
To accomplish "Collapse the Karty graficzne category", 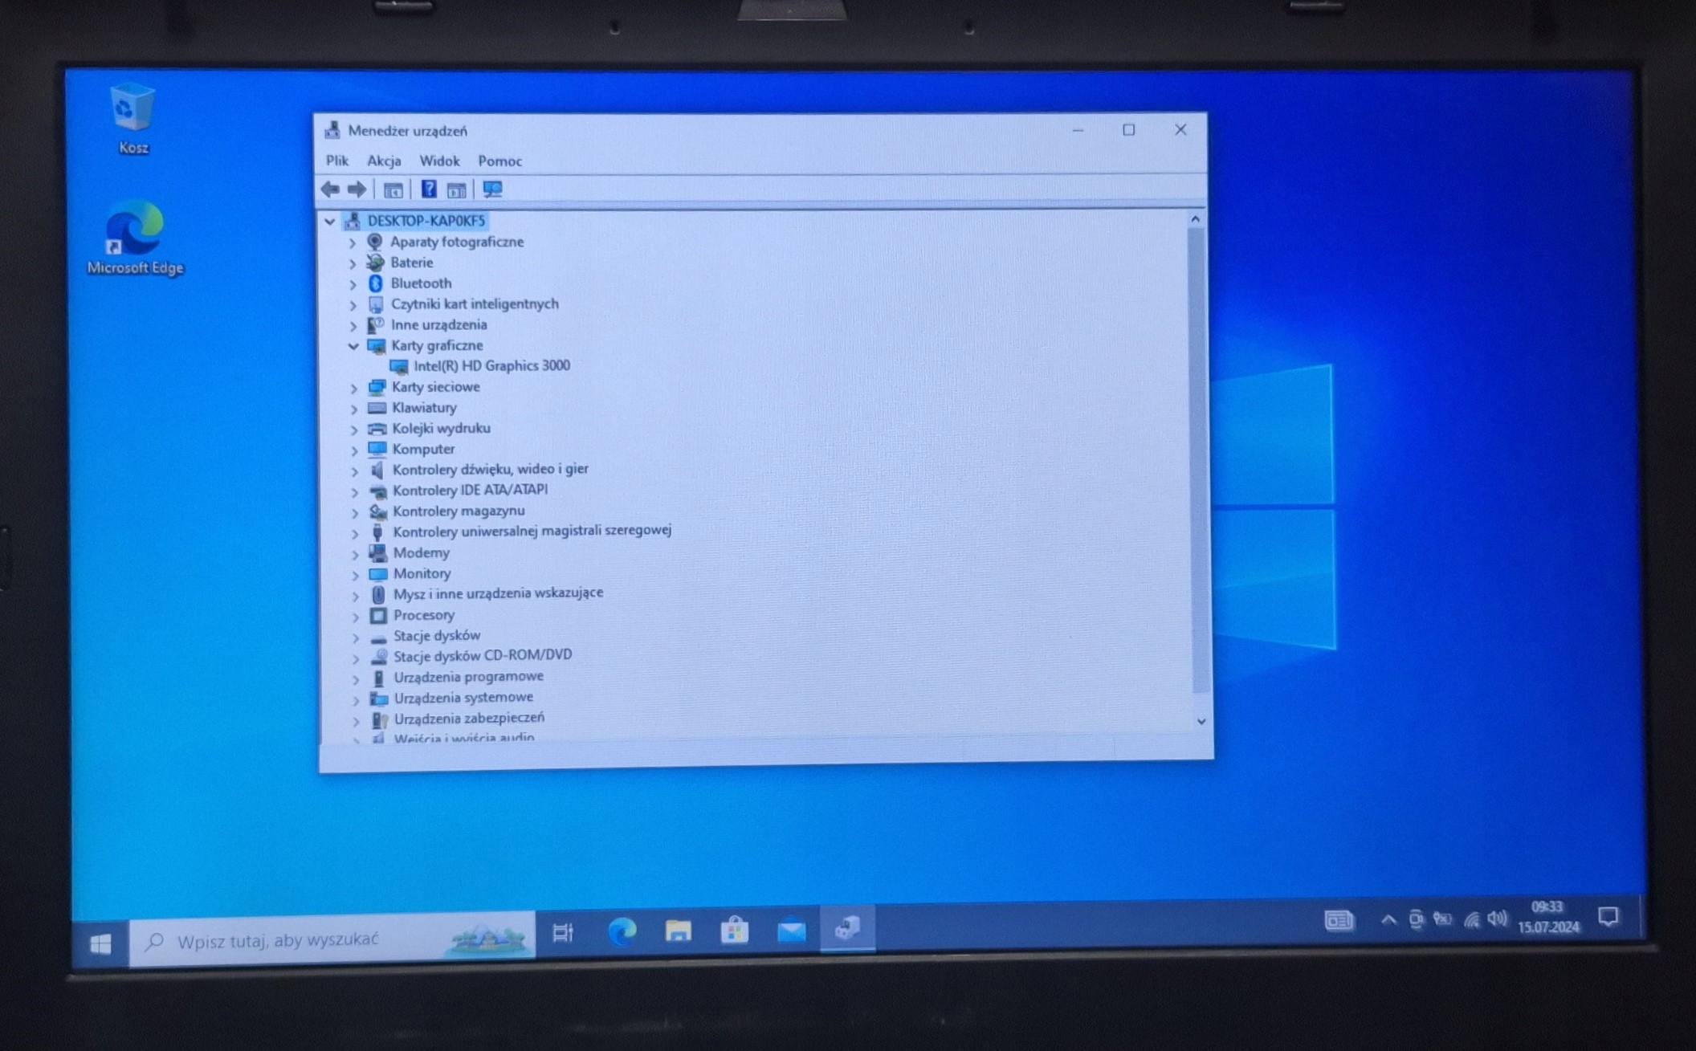I will (x=353, y=346).
